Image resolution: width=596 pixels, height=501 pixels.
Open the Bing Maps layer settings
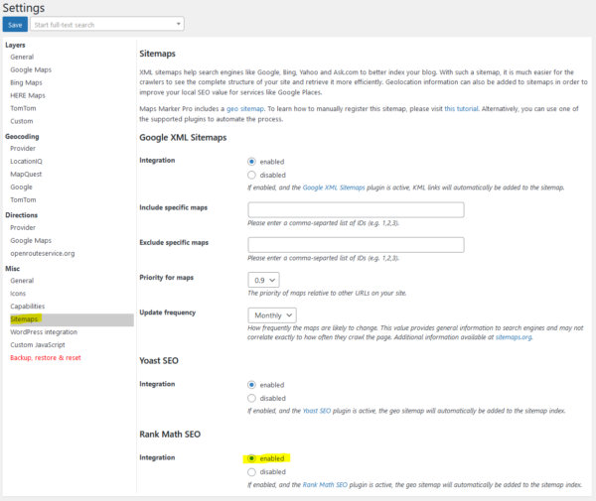(x=27, y=82)
